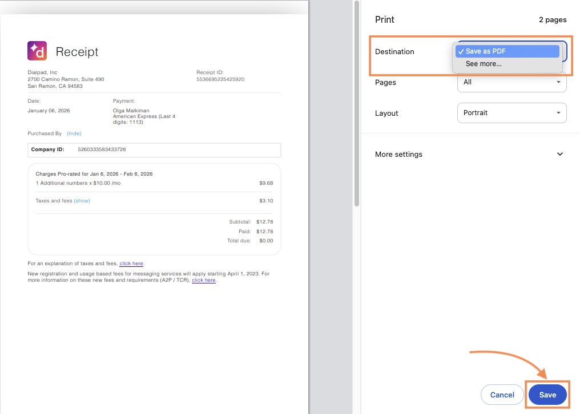Click the checkmark beside Save as PDF
Image resolution: width=580 pixels, height=414 pixels.
pos(460,51)
